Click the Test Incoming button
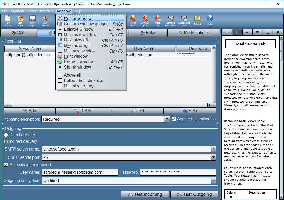 [x=145, y=194]
